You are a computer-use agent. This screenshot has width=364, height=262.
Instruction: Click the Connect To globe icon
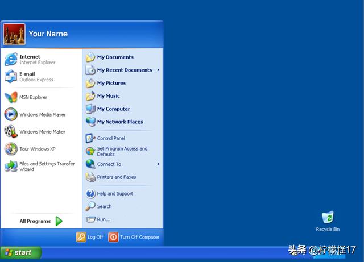pos(90,164)
